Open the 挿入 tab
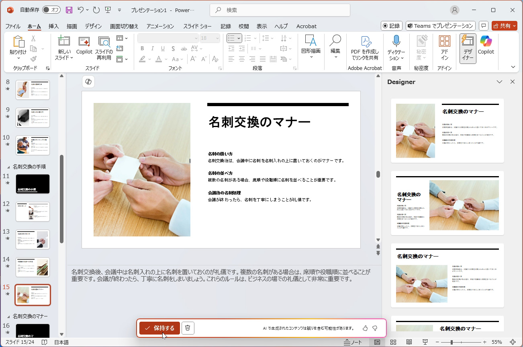 (x=53, y=26)
